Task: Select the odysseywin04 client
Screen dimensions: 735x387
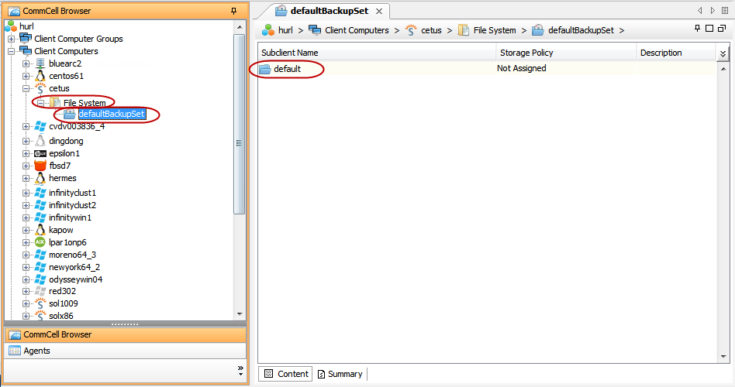Action: (75, 279)
